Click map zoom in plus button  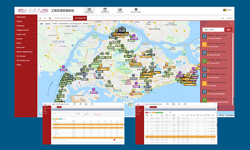(x=41, y=67)
